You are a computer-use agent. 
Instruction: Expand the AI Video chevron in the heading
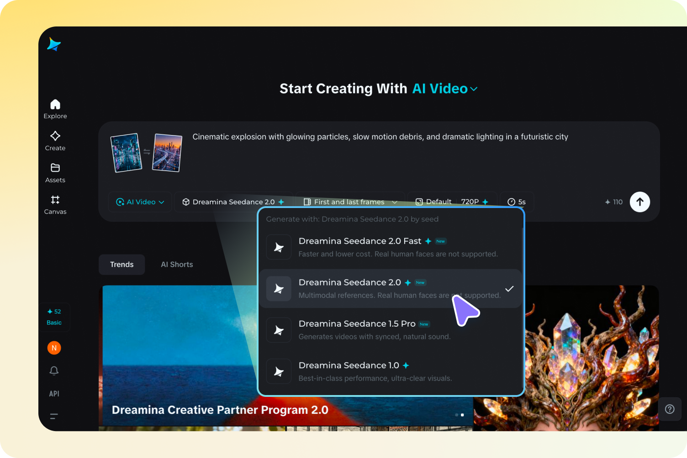(474, 89)
